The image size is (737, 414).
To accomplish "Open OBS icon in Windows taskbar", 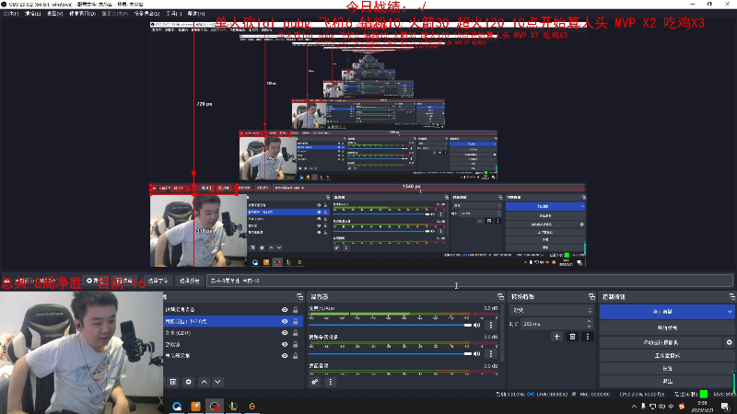I will coord(215,406).
